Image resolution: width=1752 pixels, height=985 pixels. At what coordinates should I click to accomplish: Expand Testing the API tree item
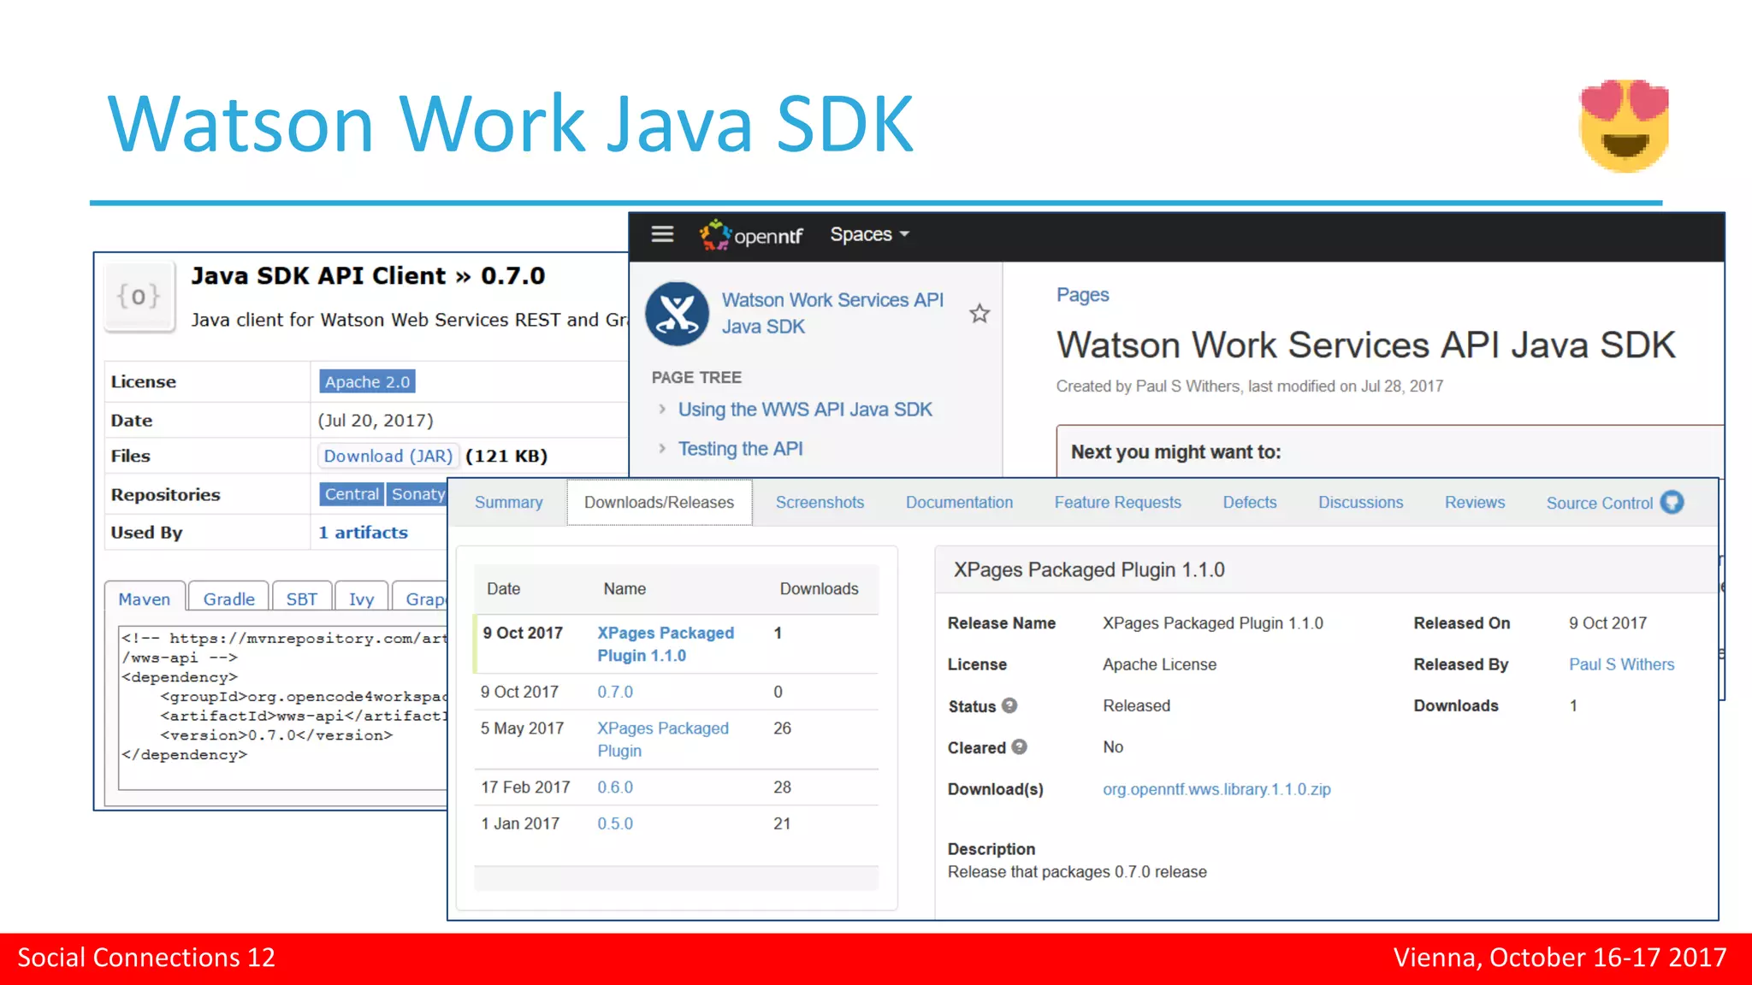(x=662, y=448)
